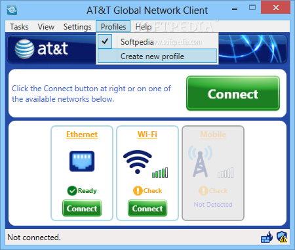Open the Ethernet heading link
This screenshot has height=250, width=295.
coord(82,135)
